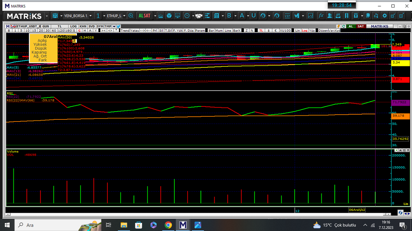The height and width of the screenshot is (231, 412).
Task: Select the H weekly period tab
Action: pyautogui.click(x=85, y=30)
